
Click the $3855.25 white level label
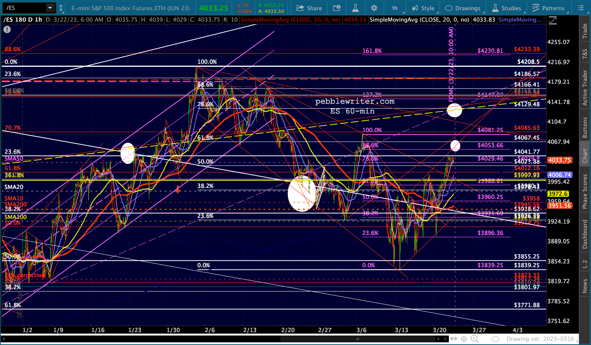click(x=527, y=257)
